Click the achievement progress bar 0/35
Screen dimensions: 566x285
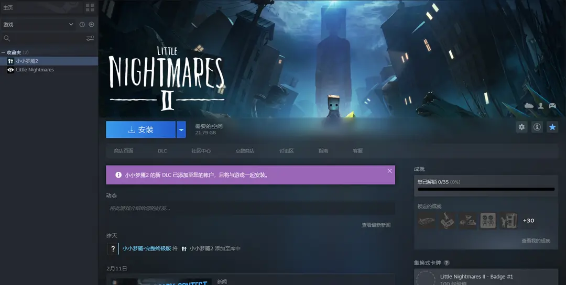(486, 189)
